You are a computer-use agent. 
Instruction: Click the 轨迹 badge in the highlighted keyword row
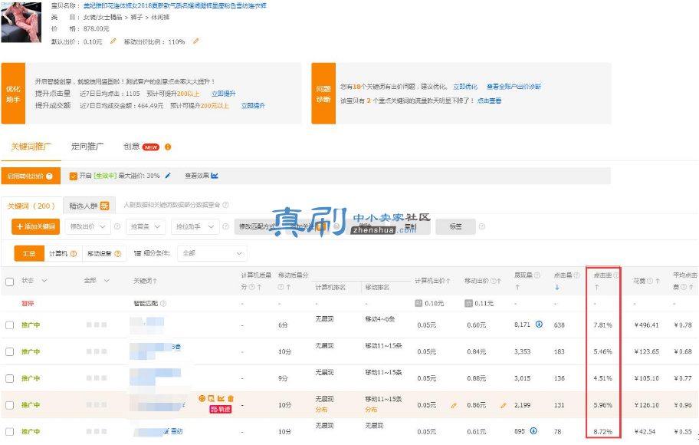(221, 409)
